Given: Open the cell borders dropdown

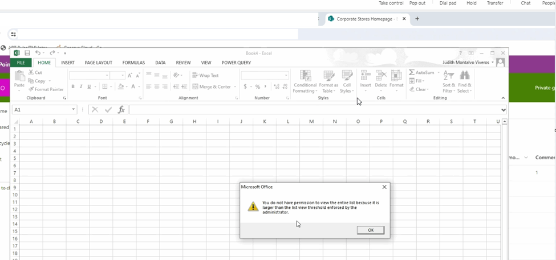Looking at the screenshot, I should [x=110, y=86].
